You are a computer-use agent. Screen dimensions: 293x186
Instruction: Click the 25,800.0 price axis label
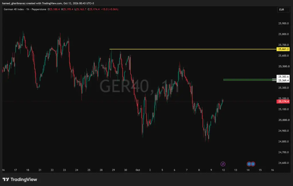click(x=283, y=34)
